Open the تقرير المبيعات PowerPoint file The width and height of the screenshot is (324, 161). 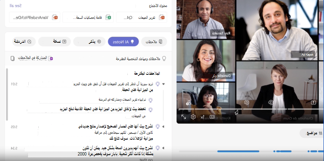pos(141,17)
